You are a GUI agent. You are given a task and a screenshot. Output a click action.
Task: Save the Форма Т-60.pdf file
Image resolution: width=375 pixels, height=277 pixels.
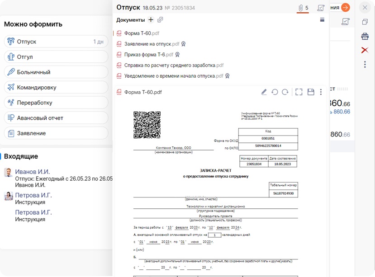tap(311, 92)
